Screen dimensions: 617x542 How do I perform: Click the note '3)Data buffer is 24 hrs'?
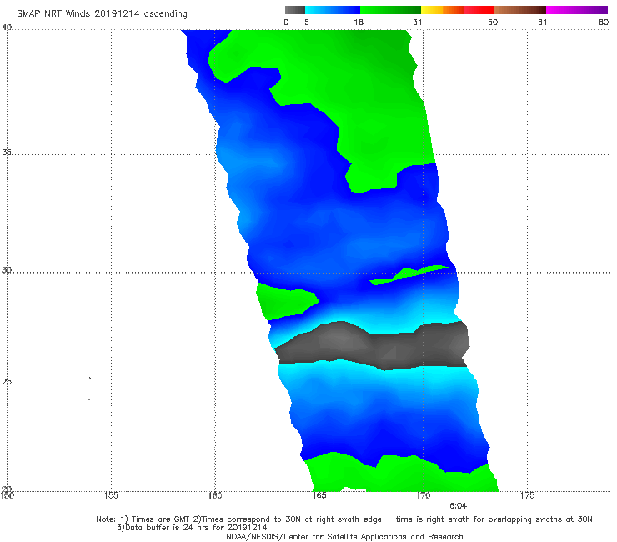tap(192, 528)
